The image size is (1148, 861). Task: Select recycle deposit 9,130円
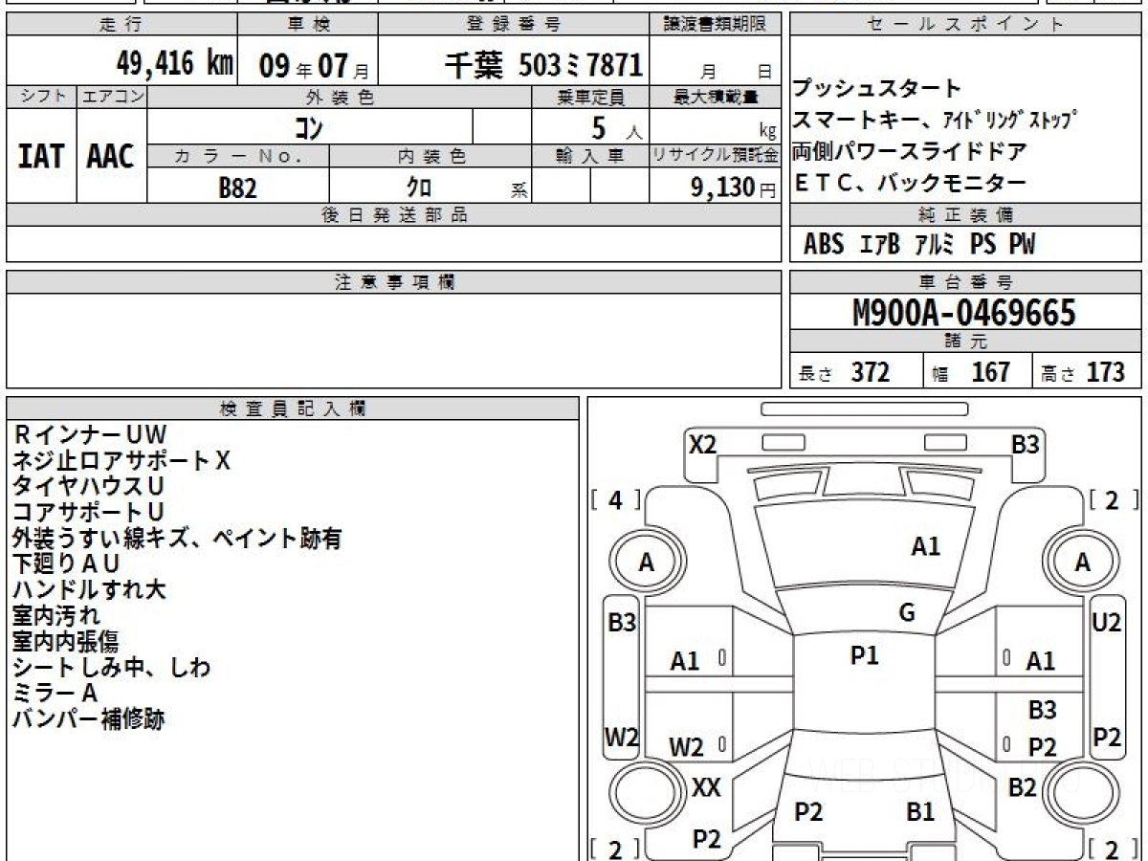coord(734,188)
